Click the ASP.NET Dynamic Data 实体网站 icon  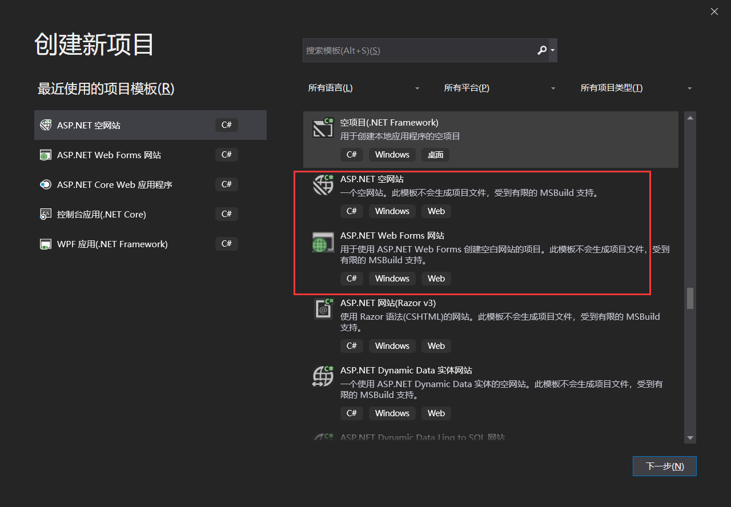(x=323, y=376)
